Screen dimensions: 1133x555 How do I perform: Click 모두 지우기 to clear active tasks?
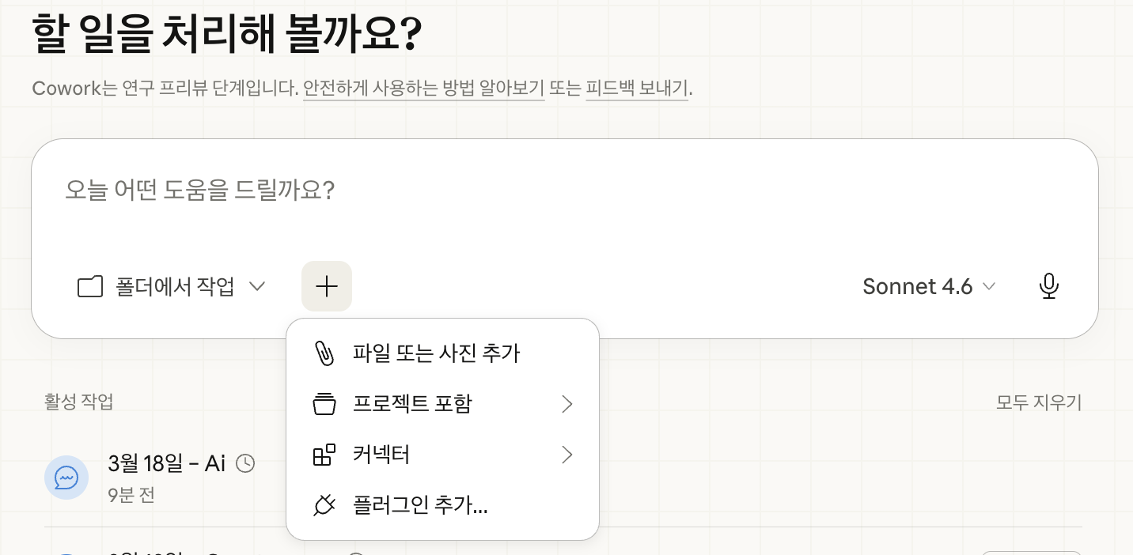point(1038,402)
